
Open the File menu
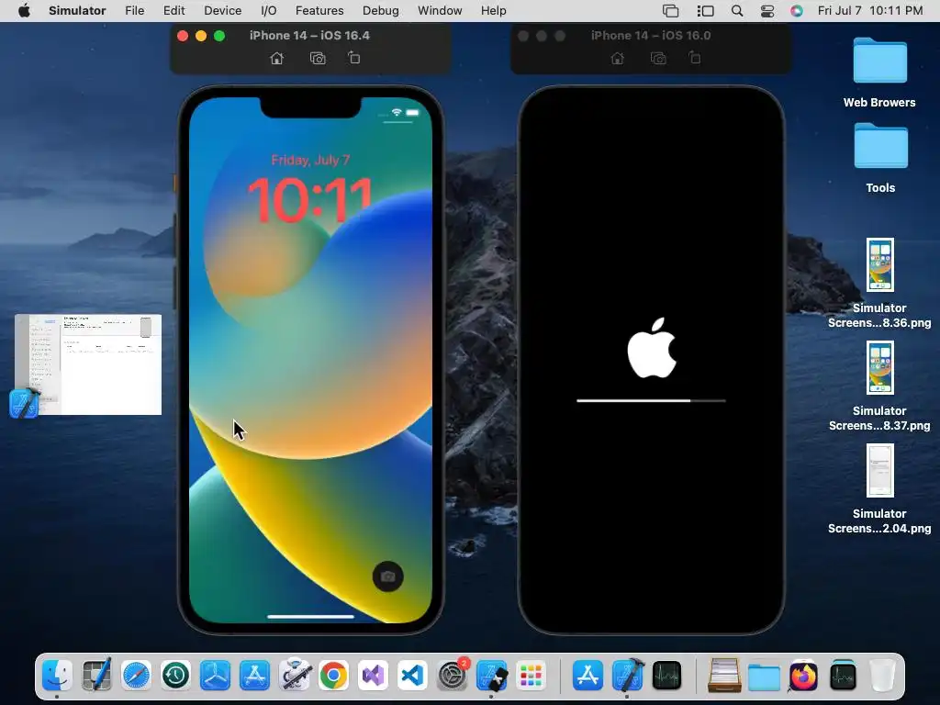pyautogui.click(x=134, y=11)
